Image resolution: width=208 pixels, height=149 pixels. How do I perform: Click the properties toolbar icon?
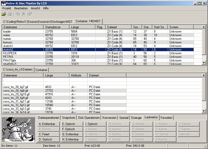coord(30,14)
